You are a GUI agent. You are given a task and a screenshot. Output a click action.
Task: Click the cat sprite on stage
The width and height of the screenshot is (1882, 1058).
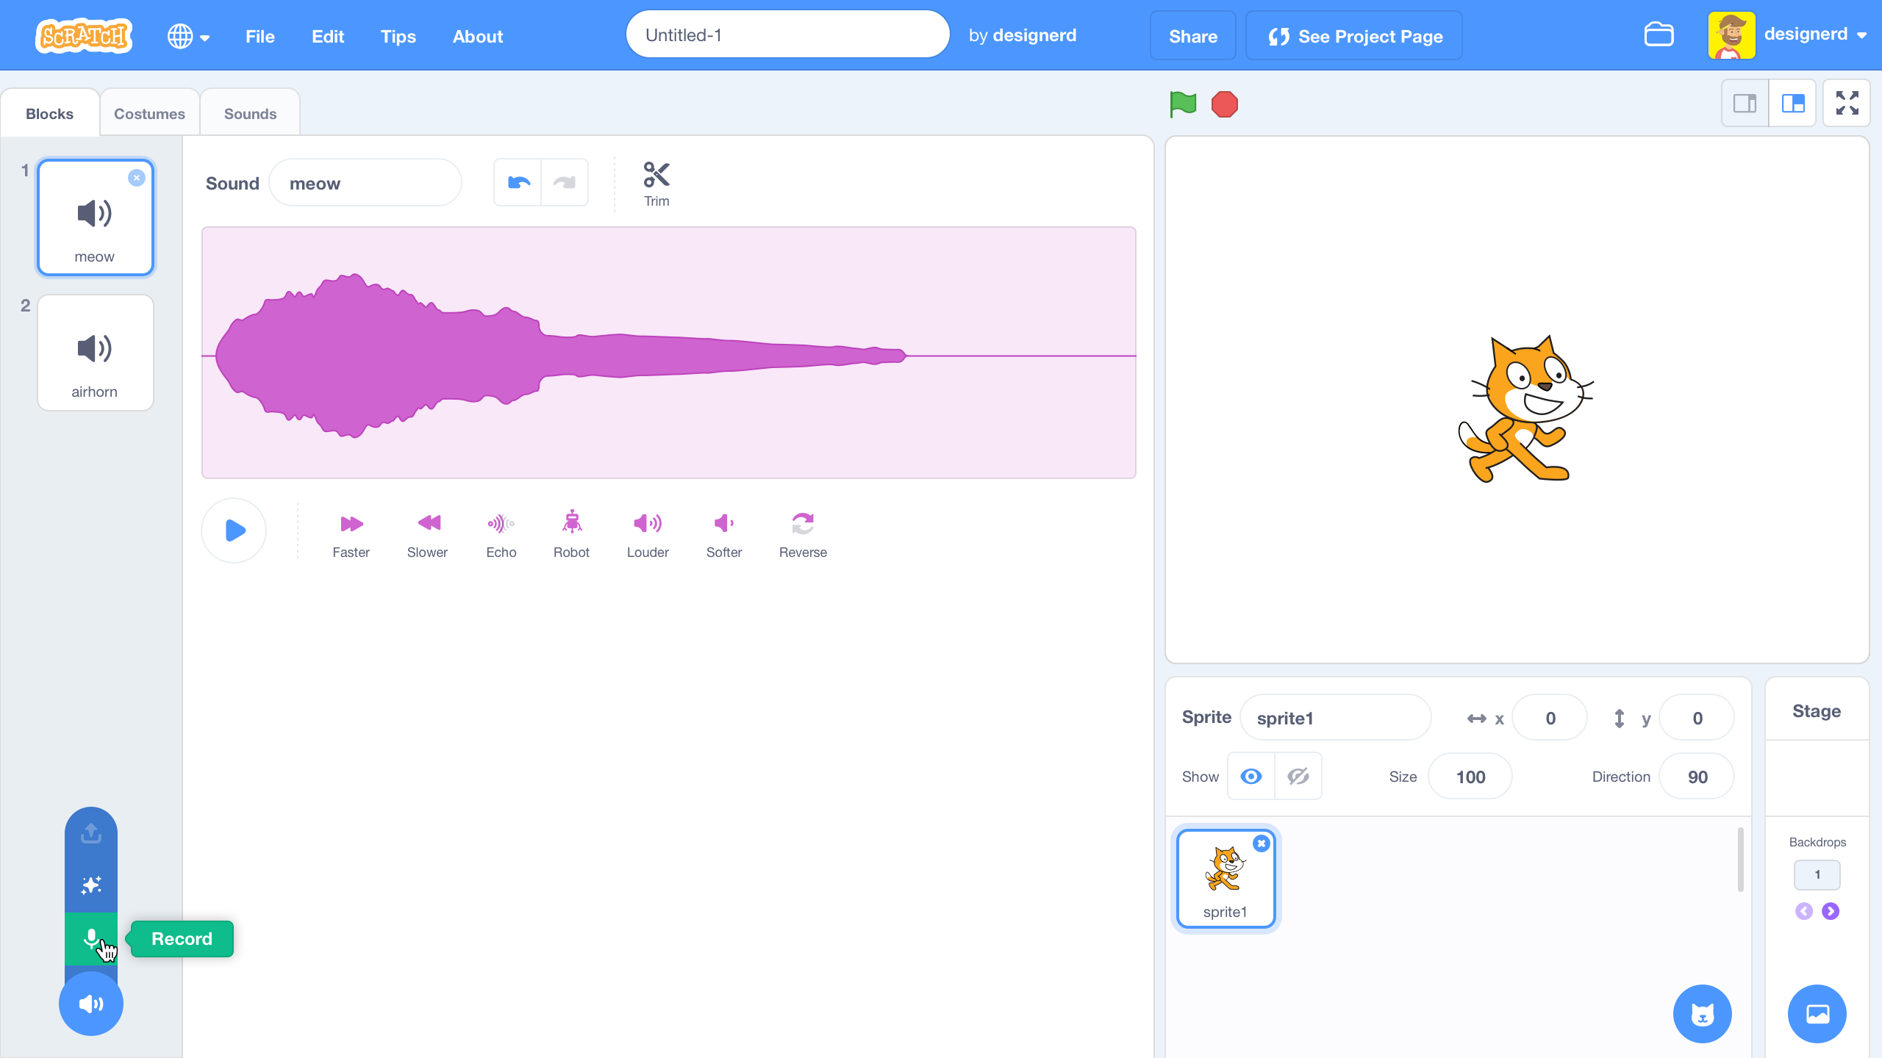(x=1525, y=409)
